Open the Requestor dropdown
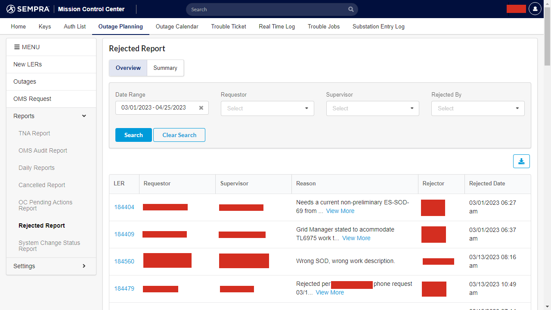The width and height of the screenshot is (551, 310). 267,109
